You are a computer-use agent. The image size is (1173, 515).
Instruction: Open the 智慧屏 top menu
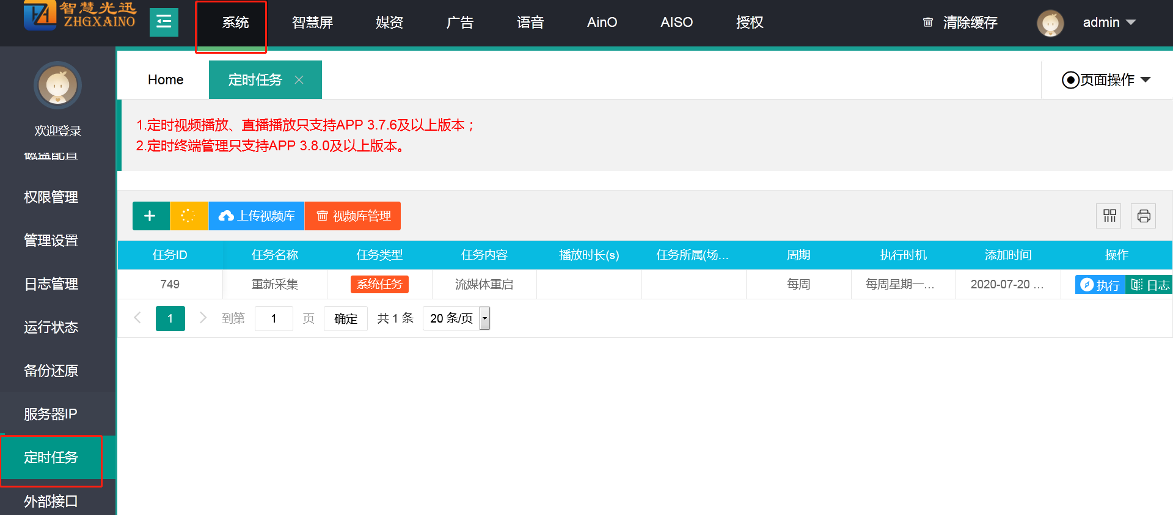[x=312, y=23]
